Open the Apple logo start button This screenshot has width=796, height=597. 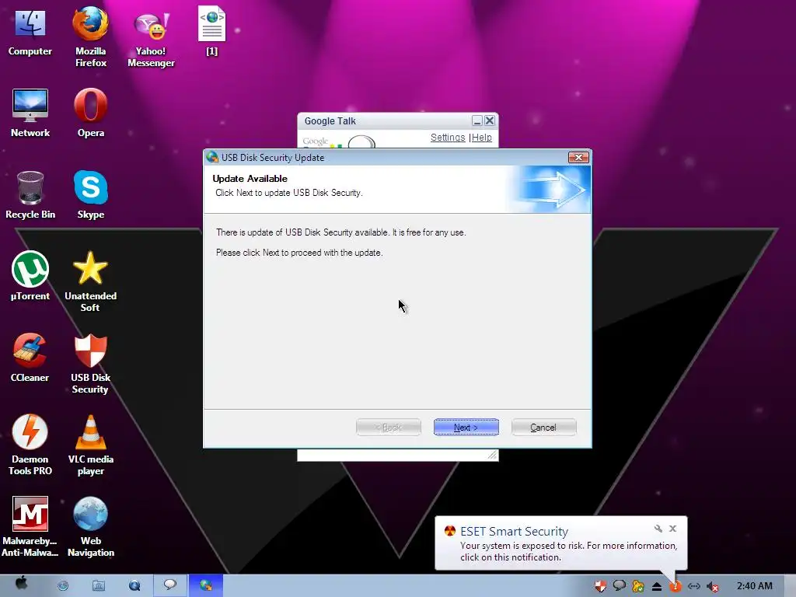click(x=22, y=585)
